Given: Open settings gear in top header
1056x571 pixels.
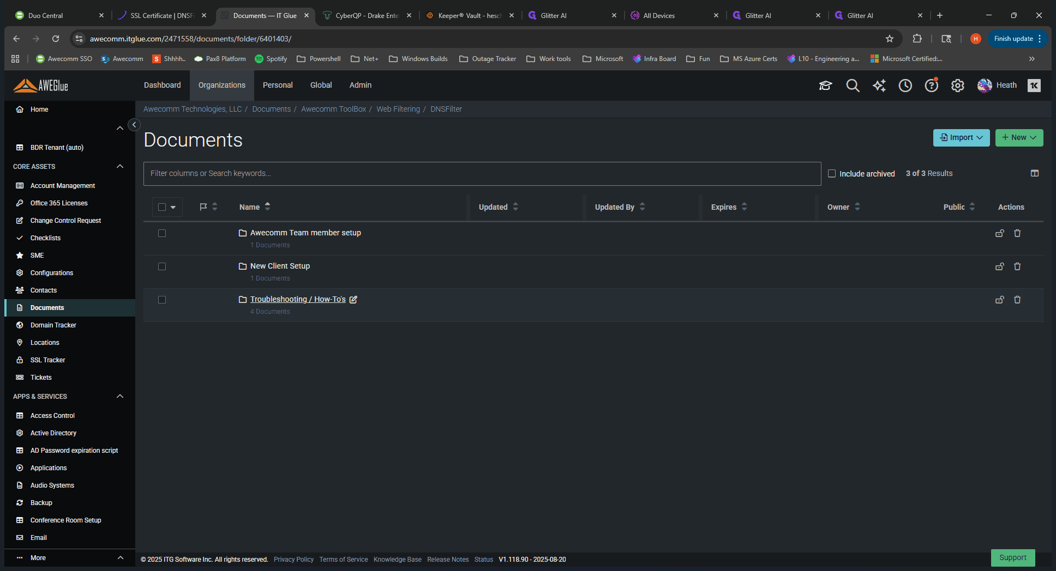Looking at the screenshot, I should point(957,86).
